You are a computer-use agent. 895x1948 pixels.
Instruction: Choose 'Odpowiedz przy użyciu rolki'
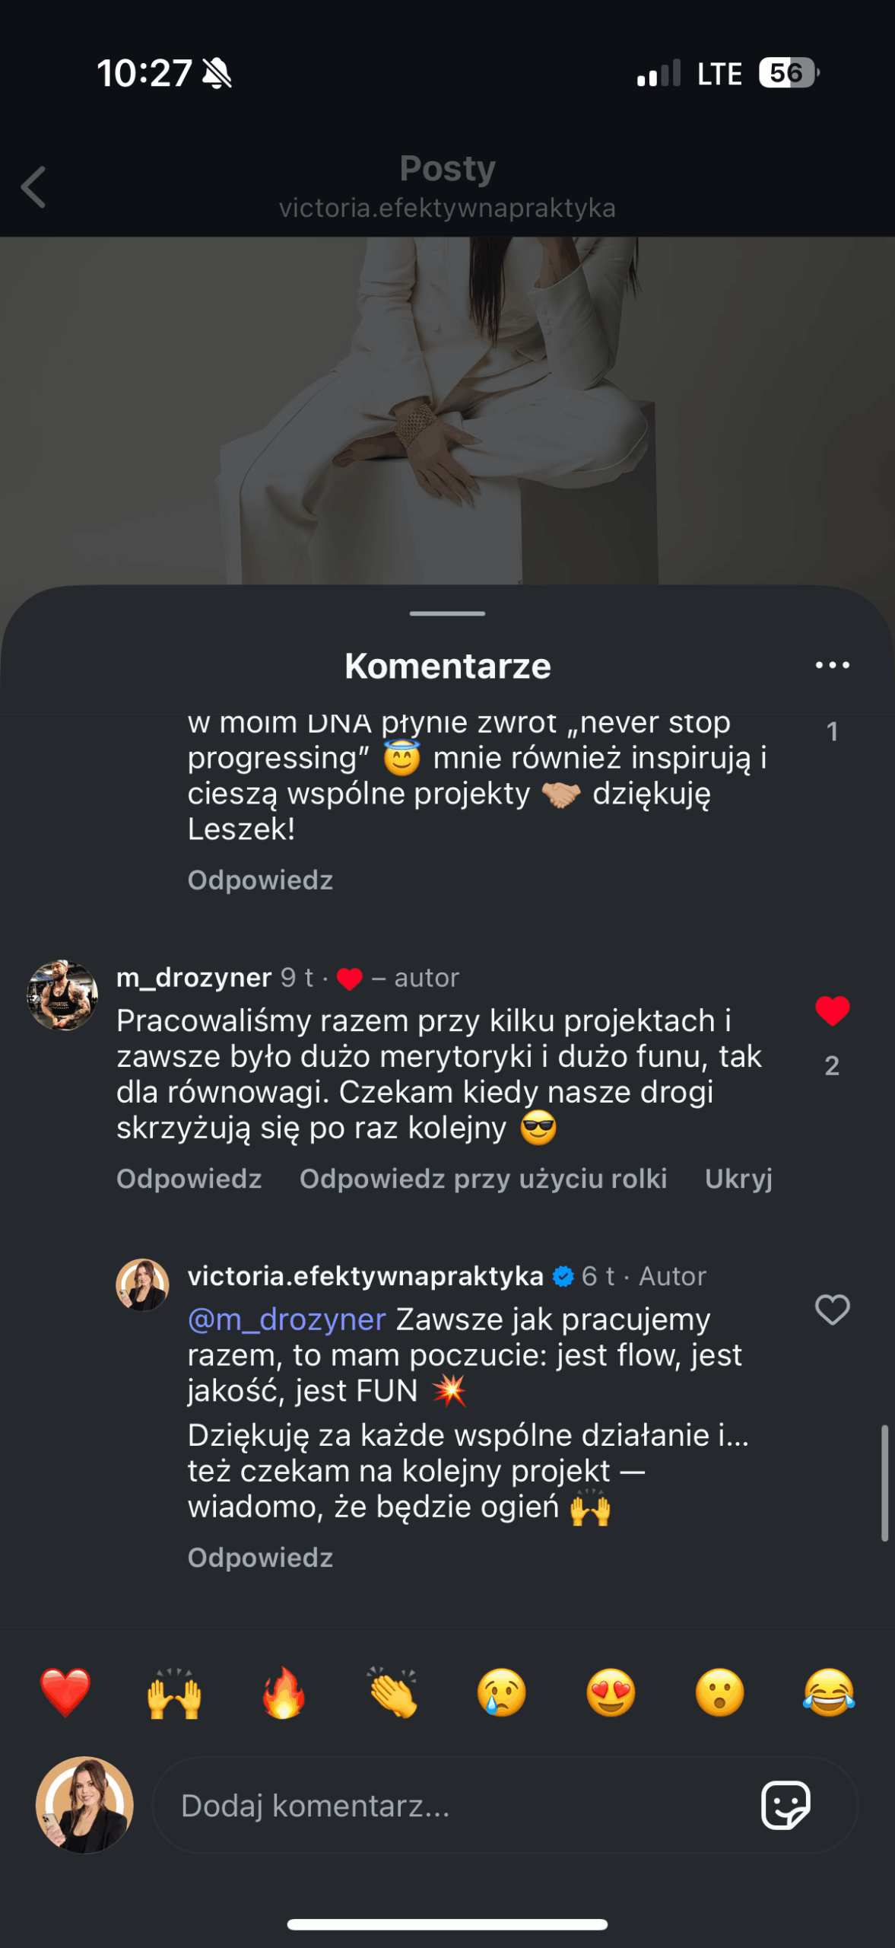pos(483,1179)
